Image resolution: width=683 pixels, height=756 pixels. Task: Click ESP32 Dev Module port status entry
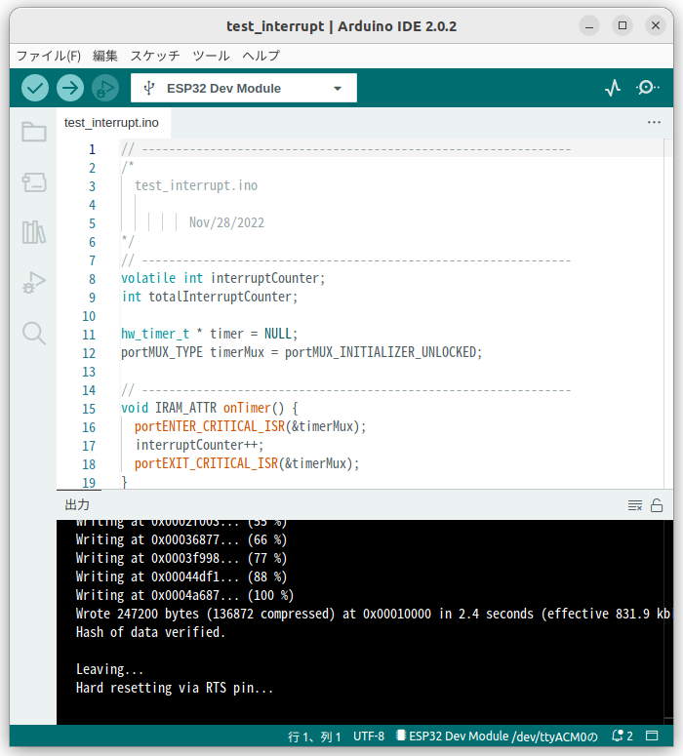click(498, 736)
